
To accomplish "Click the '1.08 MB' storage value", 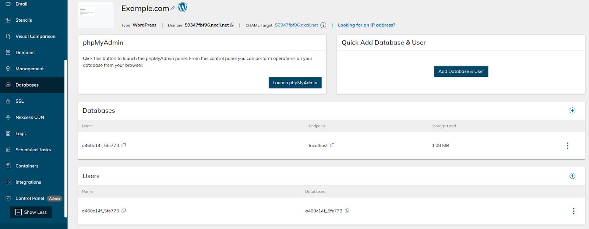I will click(x=440, y=145).
